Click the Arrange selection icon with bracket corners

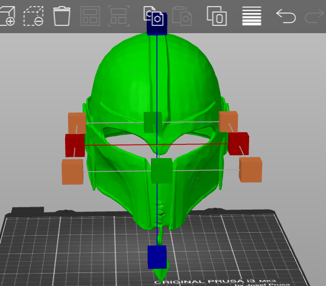[x=119, y=16]
